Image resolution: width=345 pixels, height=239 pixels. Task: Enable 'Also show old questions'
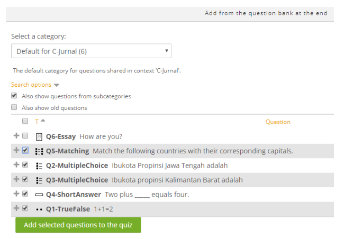14,107
